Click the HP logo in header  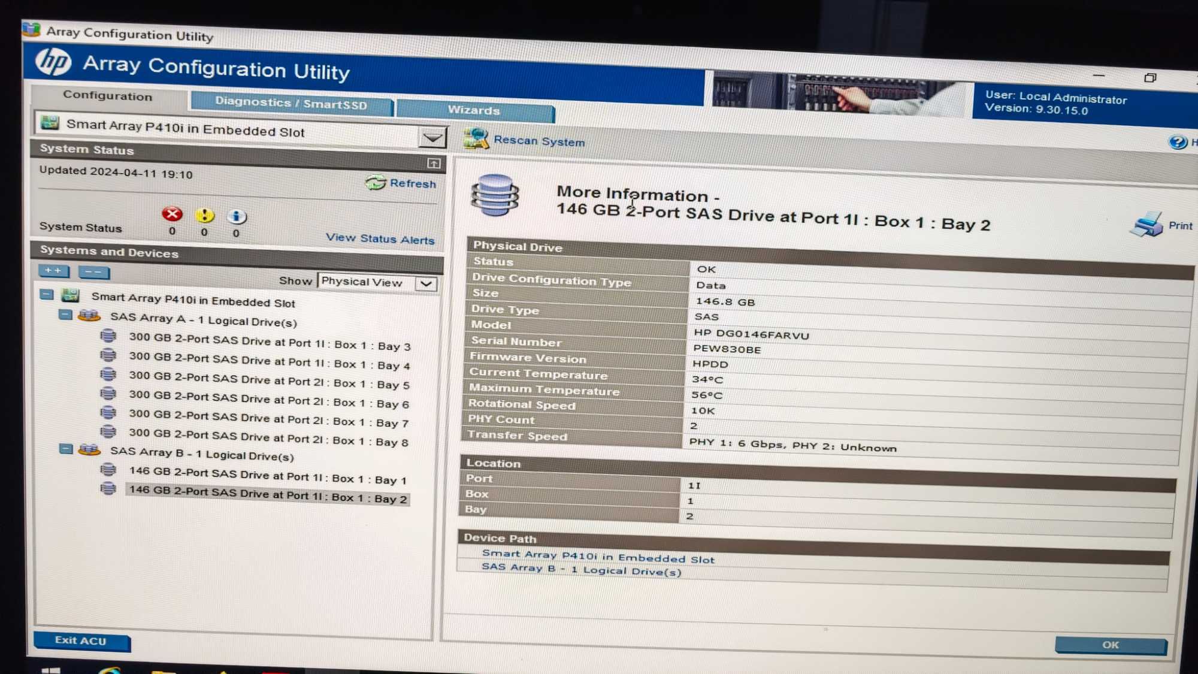(53, 62)
